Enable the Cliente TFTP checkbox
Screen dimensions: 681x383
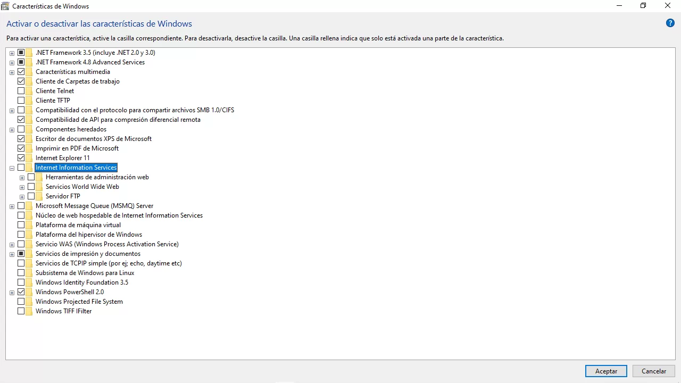click(21, 101)
